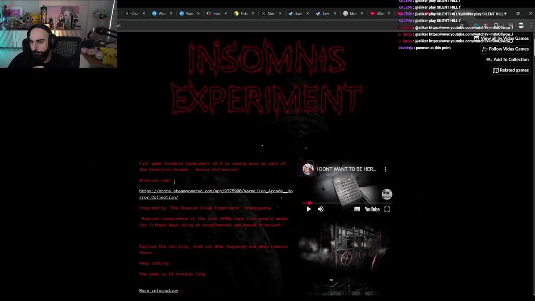Image resolution: width=535 pixels, height=301 pixels.
Task: Switch to the Google 'Man' browser tab
Action: (353, 13)
